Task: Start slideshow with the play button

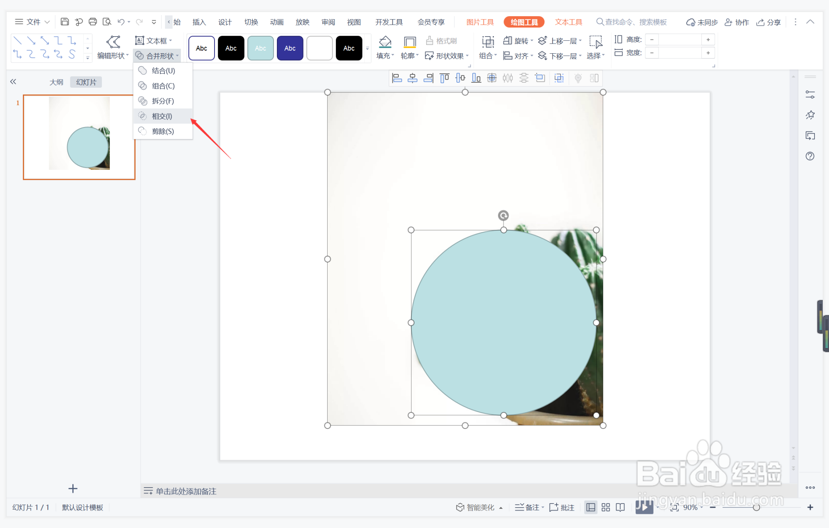Action: [x=644, y=507]
